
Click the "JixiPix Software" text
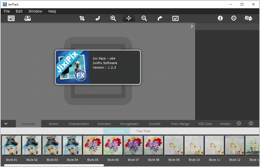click(x=105, y=63)
